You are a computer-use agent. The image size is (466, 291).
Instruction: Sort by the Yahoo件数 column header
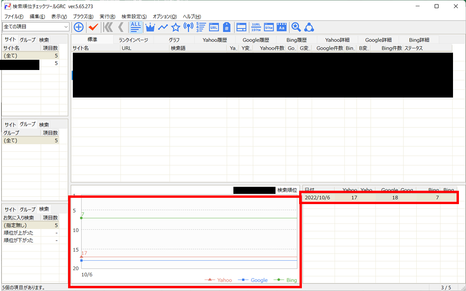pyautogui.click(x=269, y=48)
